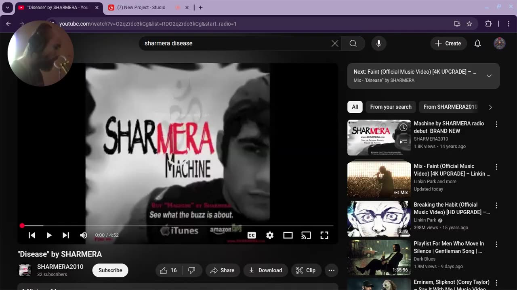This screenshot has width=517, height=290.
Task: Open Machine by SHARMERA radio debut thumbnail
Action: [379, 138]
